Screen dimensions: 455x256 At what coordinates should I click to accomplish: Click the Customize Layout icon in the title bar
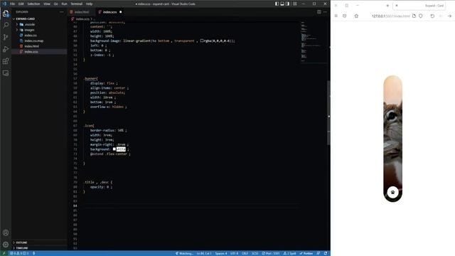(295, 4)
